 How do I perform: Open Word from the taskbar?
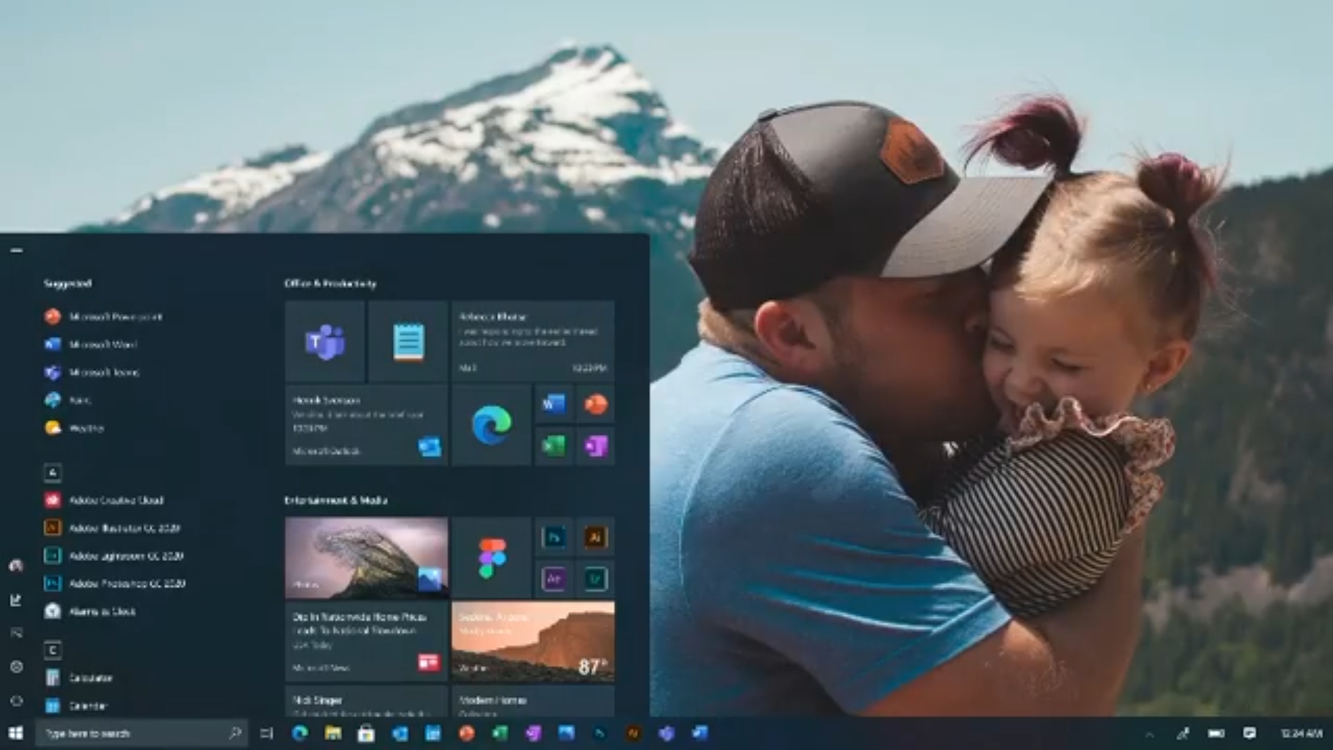point(700,733)
